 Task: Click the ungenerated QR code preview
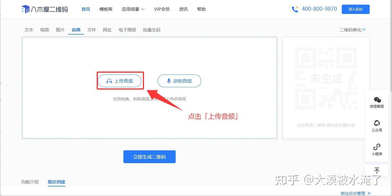(326, 79)
